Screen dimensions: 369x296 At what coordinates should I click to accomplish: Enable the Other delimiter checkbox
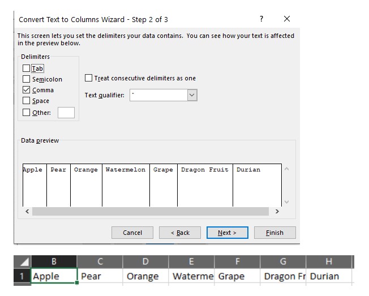pyautogui.click(x=27, y=113)
